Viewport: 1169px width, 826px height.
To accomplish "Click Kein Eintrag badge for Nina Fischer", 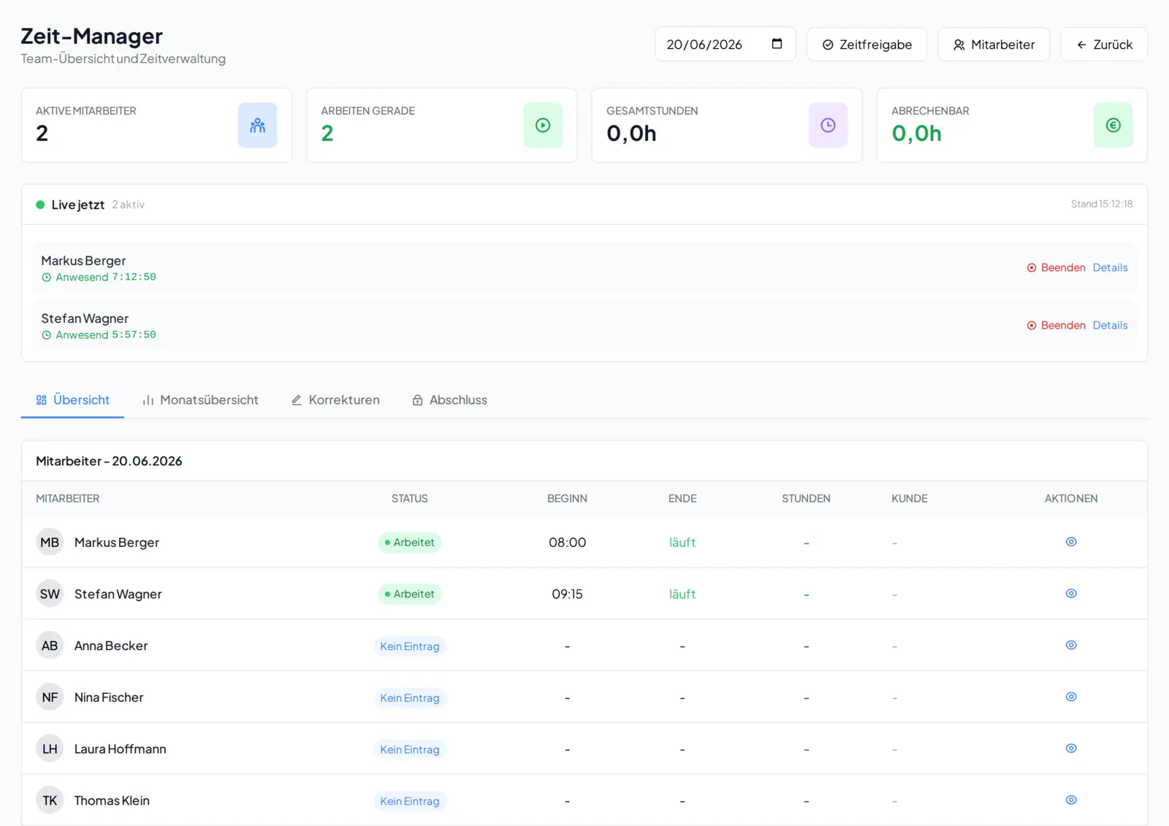I will (x=410, y=698).
